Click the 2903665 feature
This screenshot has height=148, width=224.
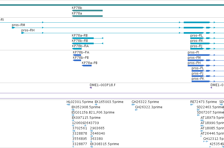coord(91,131)
